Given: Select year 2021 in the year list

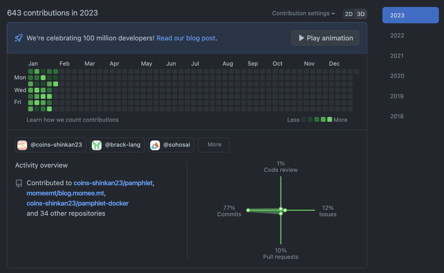Looking at the screenshot, I should (397, 56).
